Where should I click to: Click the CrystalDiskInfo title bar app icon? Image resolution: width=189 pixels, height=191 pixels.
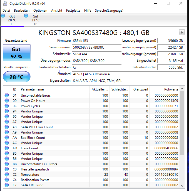tap(5, 3)
